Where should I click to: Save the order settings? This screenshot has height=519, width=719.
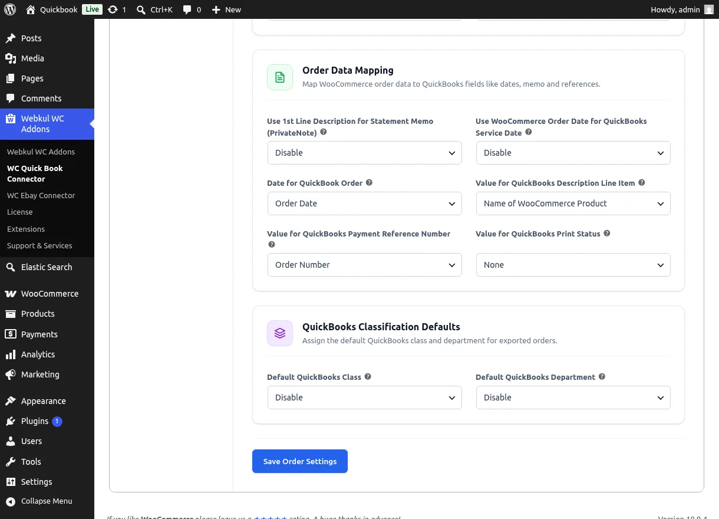pyautogui.click(x=300, y=461)
